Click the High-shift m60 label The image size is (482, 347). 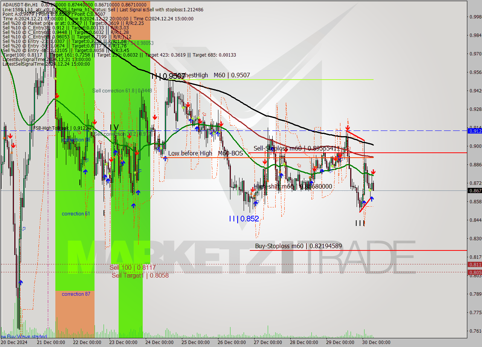(293, 186)
